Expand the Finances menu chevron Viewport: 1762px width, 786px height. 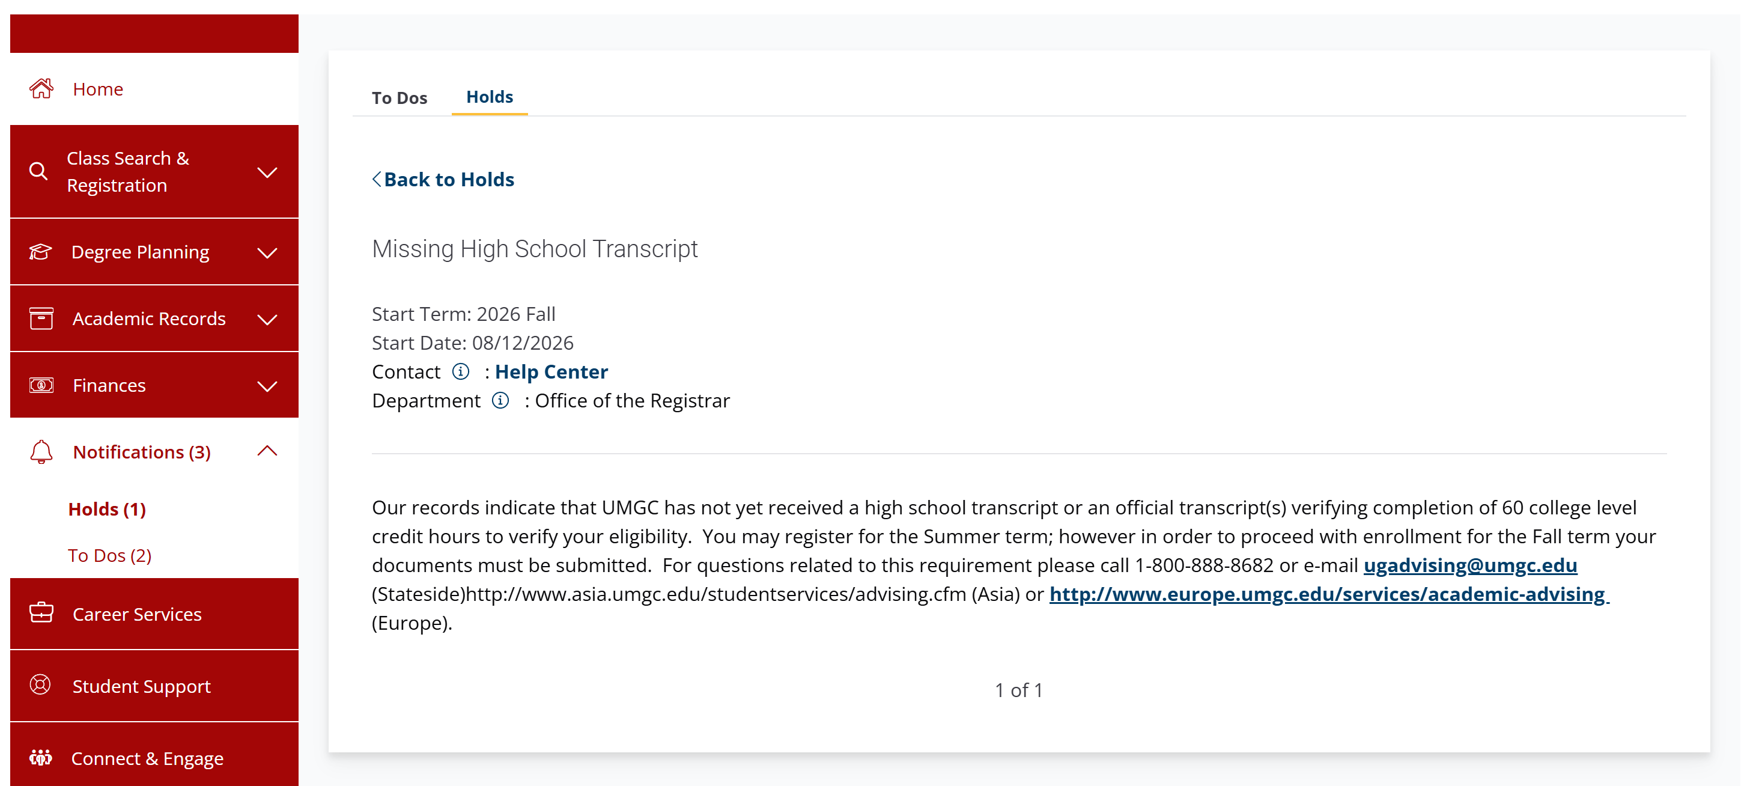click(267, 386)
